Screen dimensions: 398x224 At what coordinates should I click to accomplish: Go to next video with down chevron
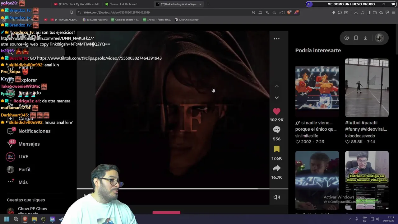point(276,98)
